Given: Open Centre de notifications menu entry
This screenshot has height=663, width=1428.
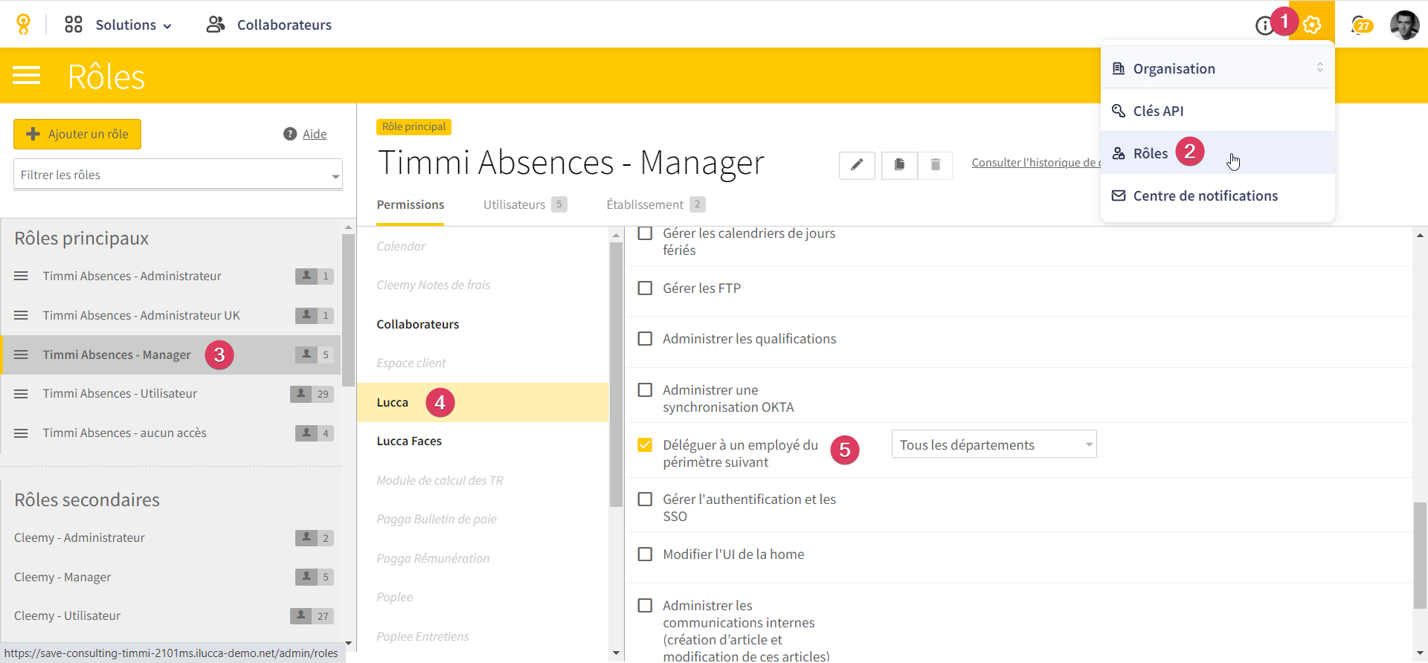Looking at the screenshot, I should click(1218, 195).
